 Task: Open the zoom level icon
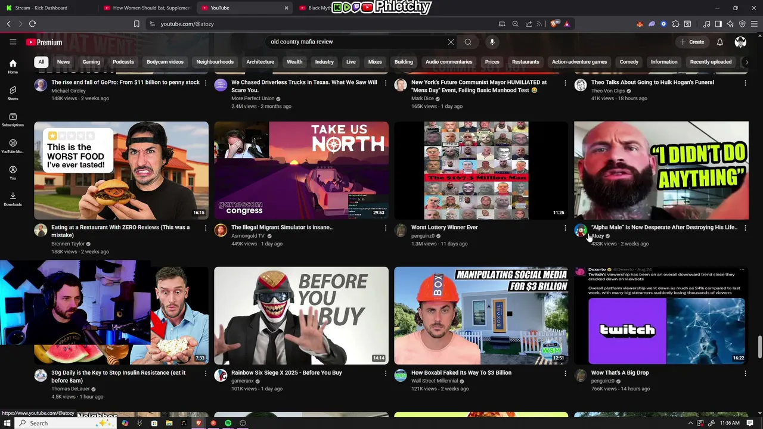[x=515, y=24]
